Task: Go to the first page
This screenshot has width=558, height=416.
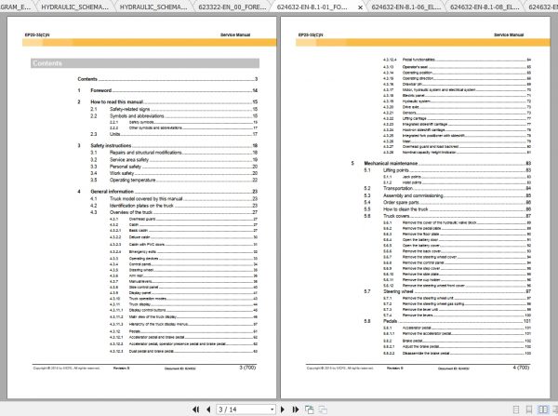Action: [195, 409]
